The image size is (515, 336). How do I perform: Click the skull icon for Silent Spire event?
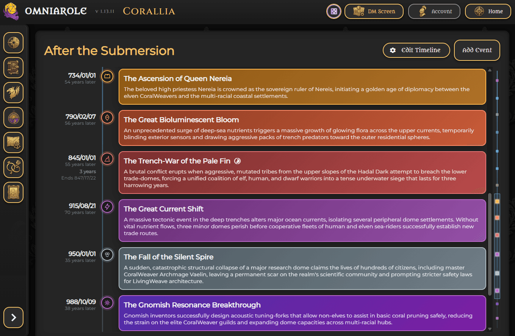[107, 255]
